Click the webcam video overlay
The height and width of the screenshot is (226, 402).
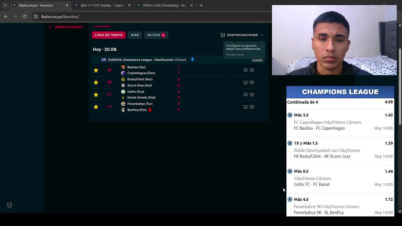pos(334,40)
